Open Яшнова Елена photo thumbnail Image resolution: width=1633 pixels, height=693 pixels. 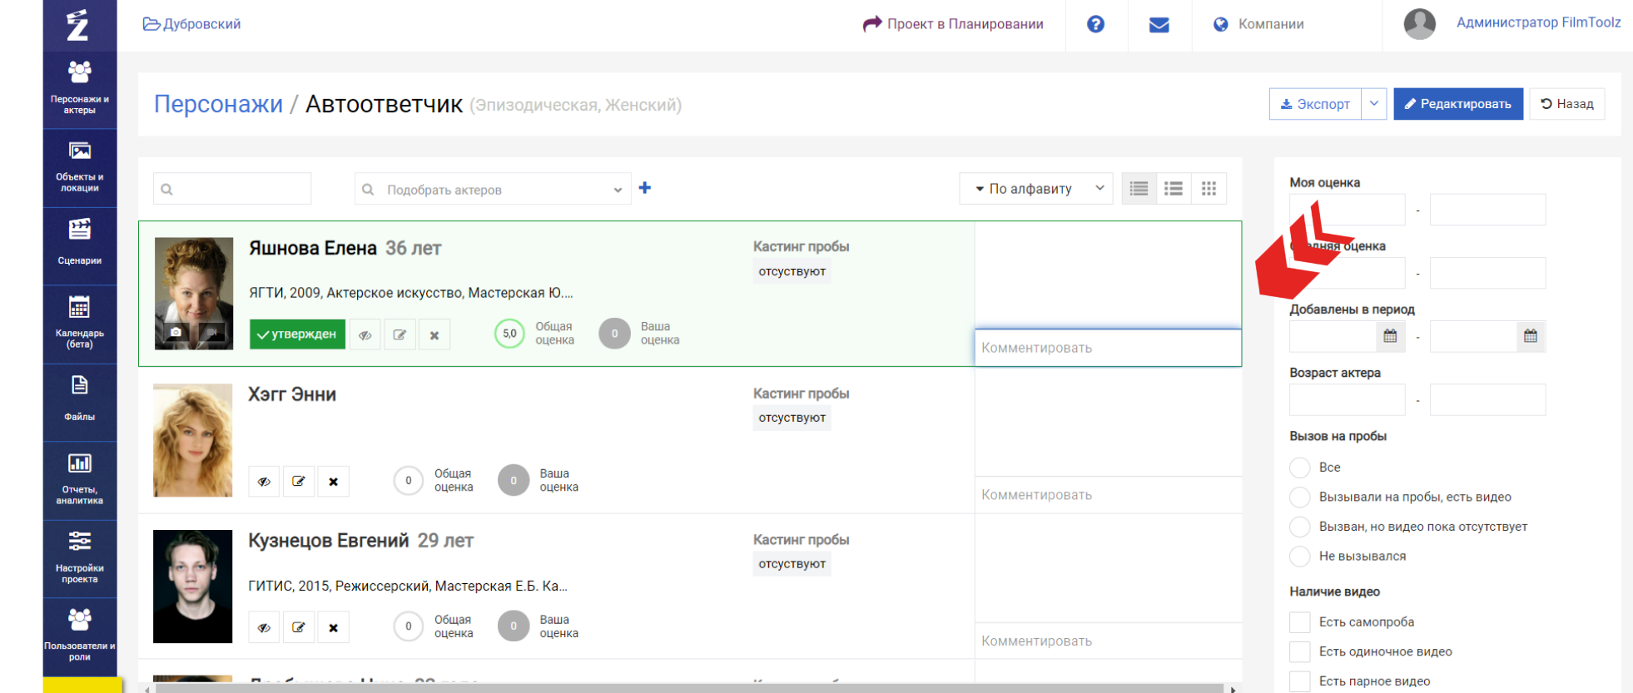click(x=194, y=293)
